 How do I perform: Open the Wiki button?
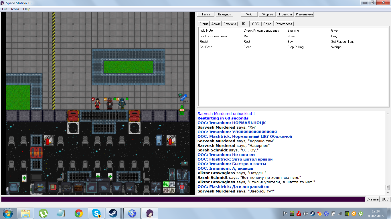pyautogui.click(x=249, y=14)
